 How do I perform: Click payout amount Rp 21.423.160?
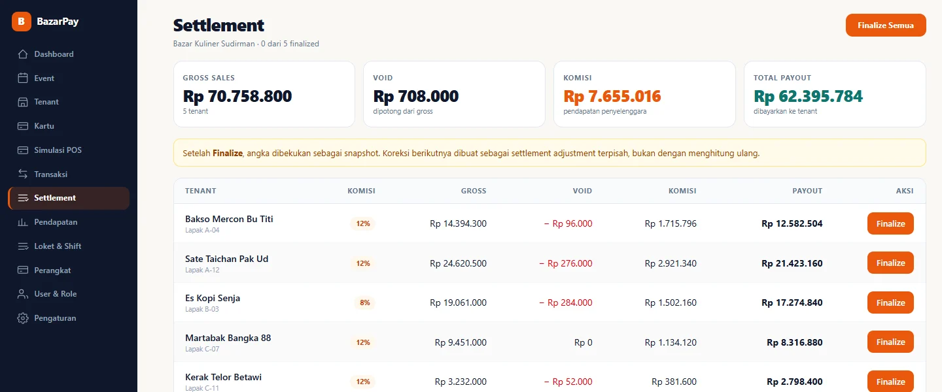coord(792,263)
